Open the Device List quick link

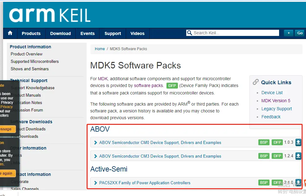click(272, 93)
